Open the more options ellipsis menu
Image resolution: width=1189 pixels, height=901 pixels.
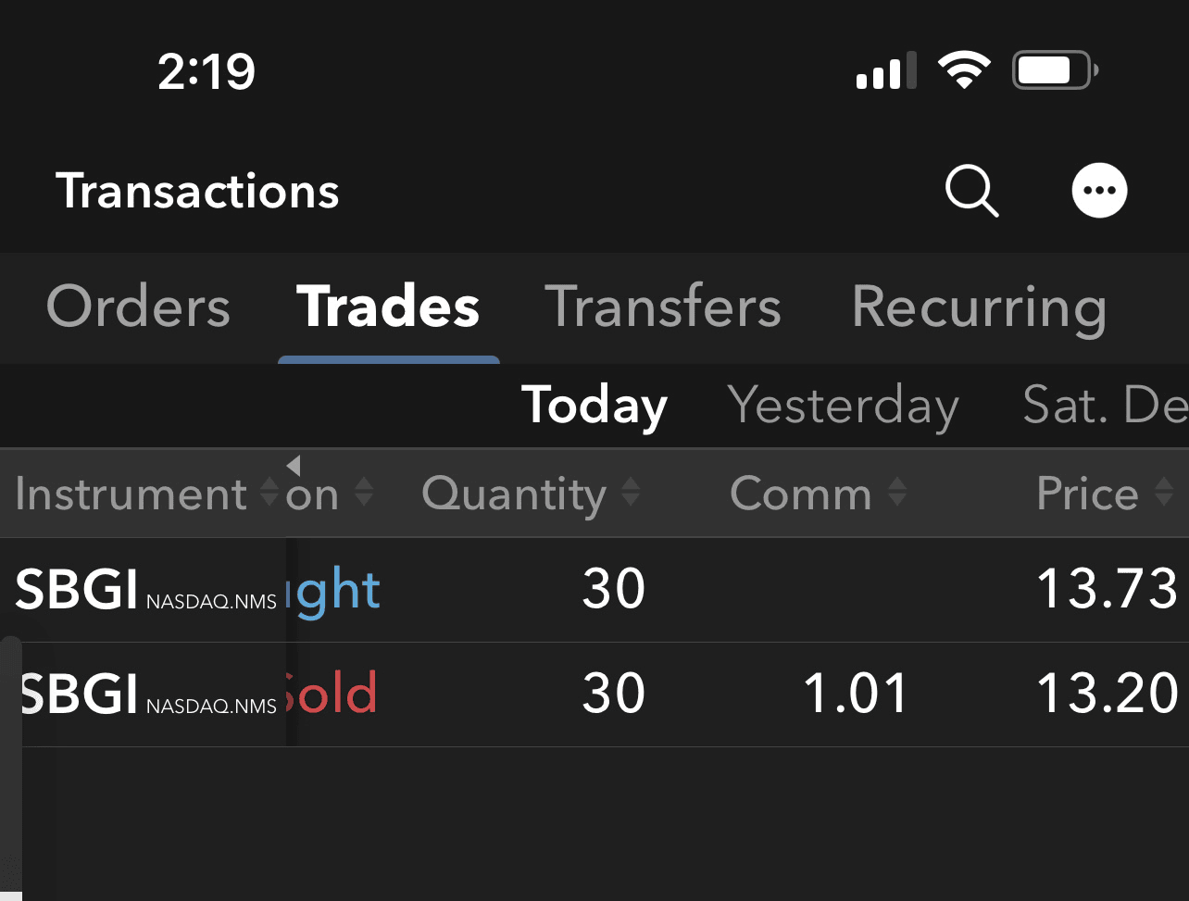click(1099, 191)
